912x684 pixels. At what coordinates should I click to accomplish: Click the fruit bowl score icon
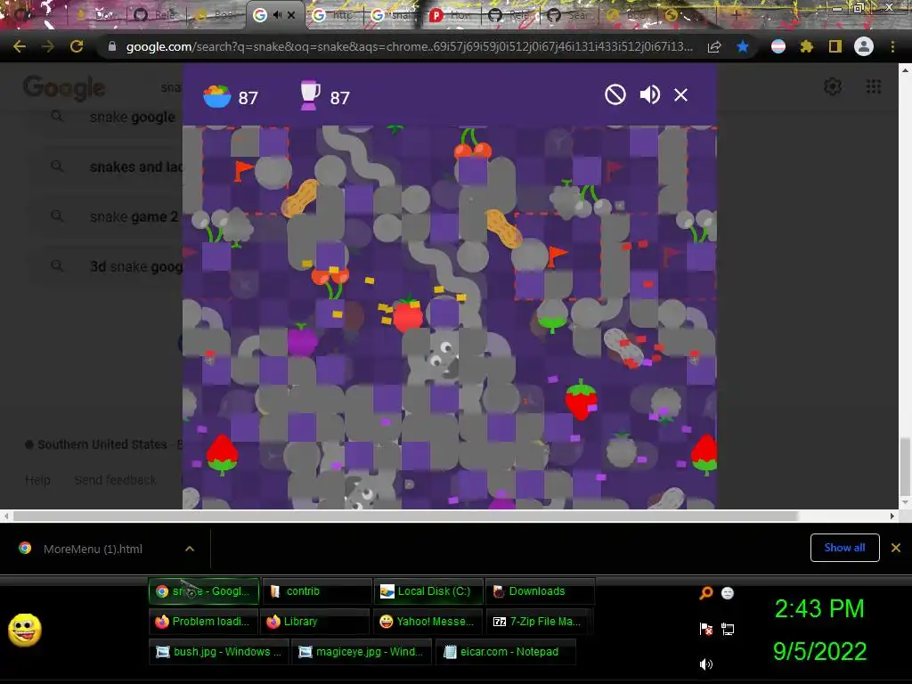coord(217,96)
